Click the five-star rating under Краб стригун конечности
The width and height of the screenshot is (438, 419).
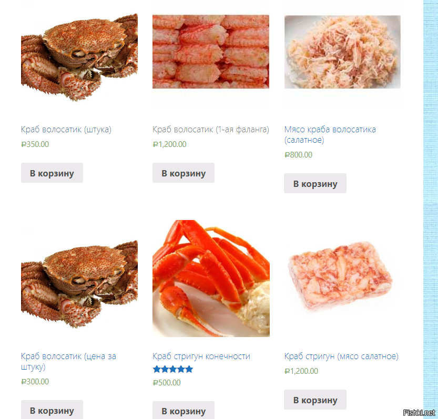pos(173,369)
